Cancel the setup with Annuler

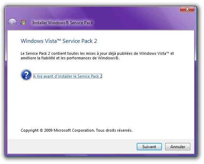pyautogui.click(x=178, y=147)
